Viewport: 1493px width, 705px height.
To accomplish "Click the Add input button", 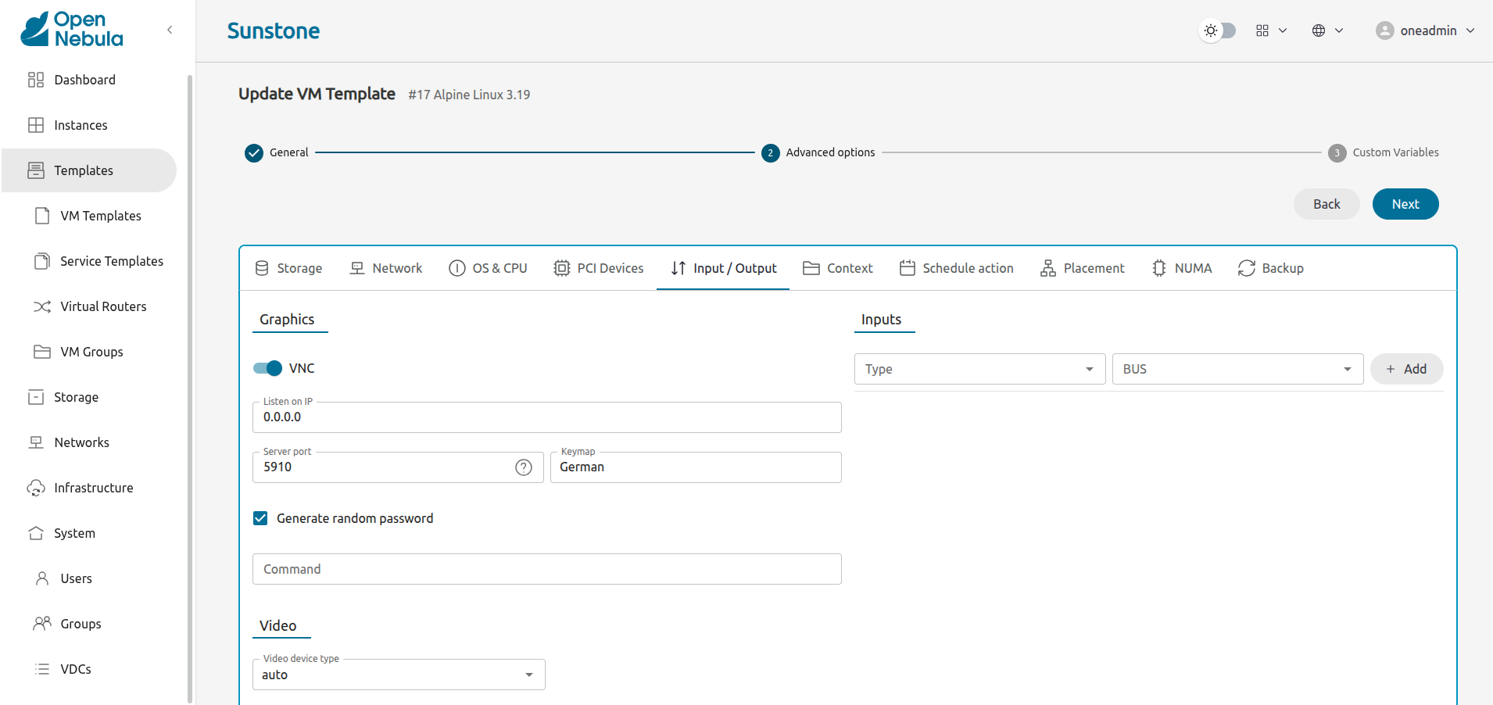I will [x=1405, y=369].
